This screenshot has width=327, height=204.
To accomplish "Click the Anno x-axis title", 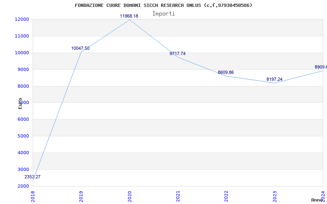I will tap(317, 200).
